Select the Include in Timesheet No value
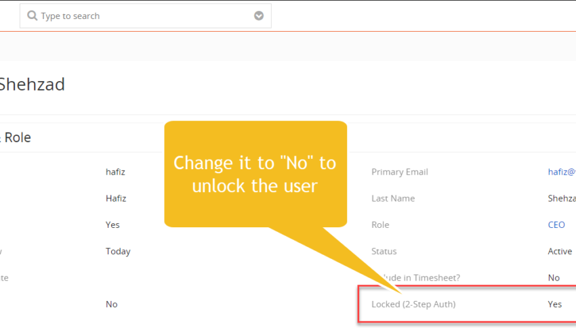Image resolution: width=576 pixels, height=328 pixels. pos(554,278)
